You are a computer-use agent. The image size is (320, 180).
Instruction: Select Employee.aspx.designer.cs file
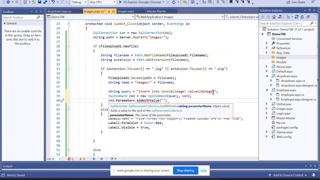point(298,99)
